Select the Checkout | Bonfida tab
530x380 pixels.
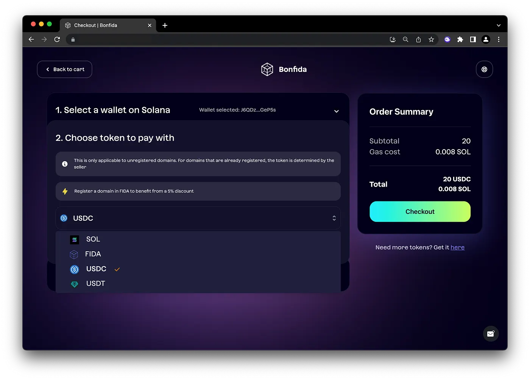click(108, 25)
